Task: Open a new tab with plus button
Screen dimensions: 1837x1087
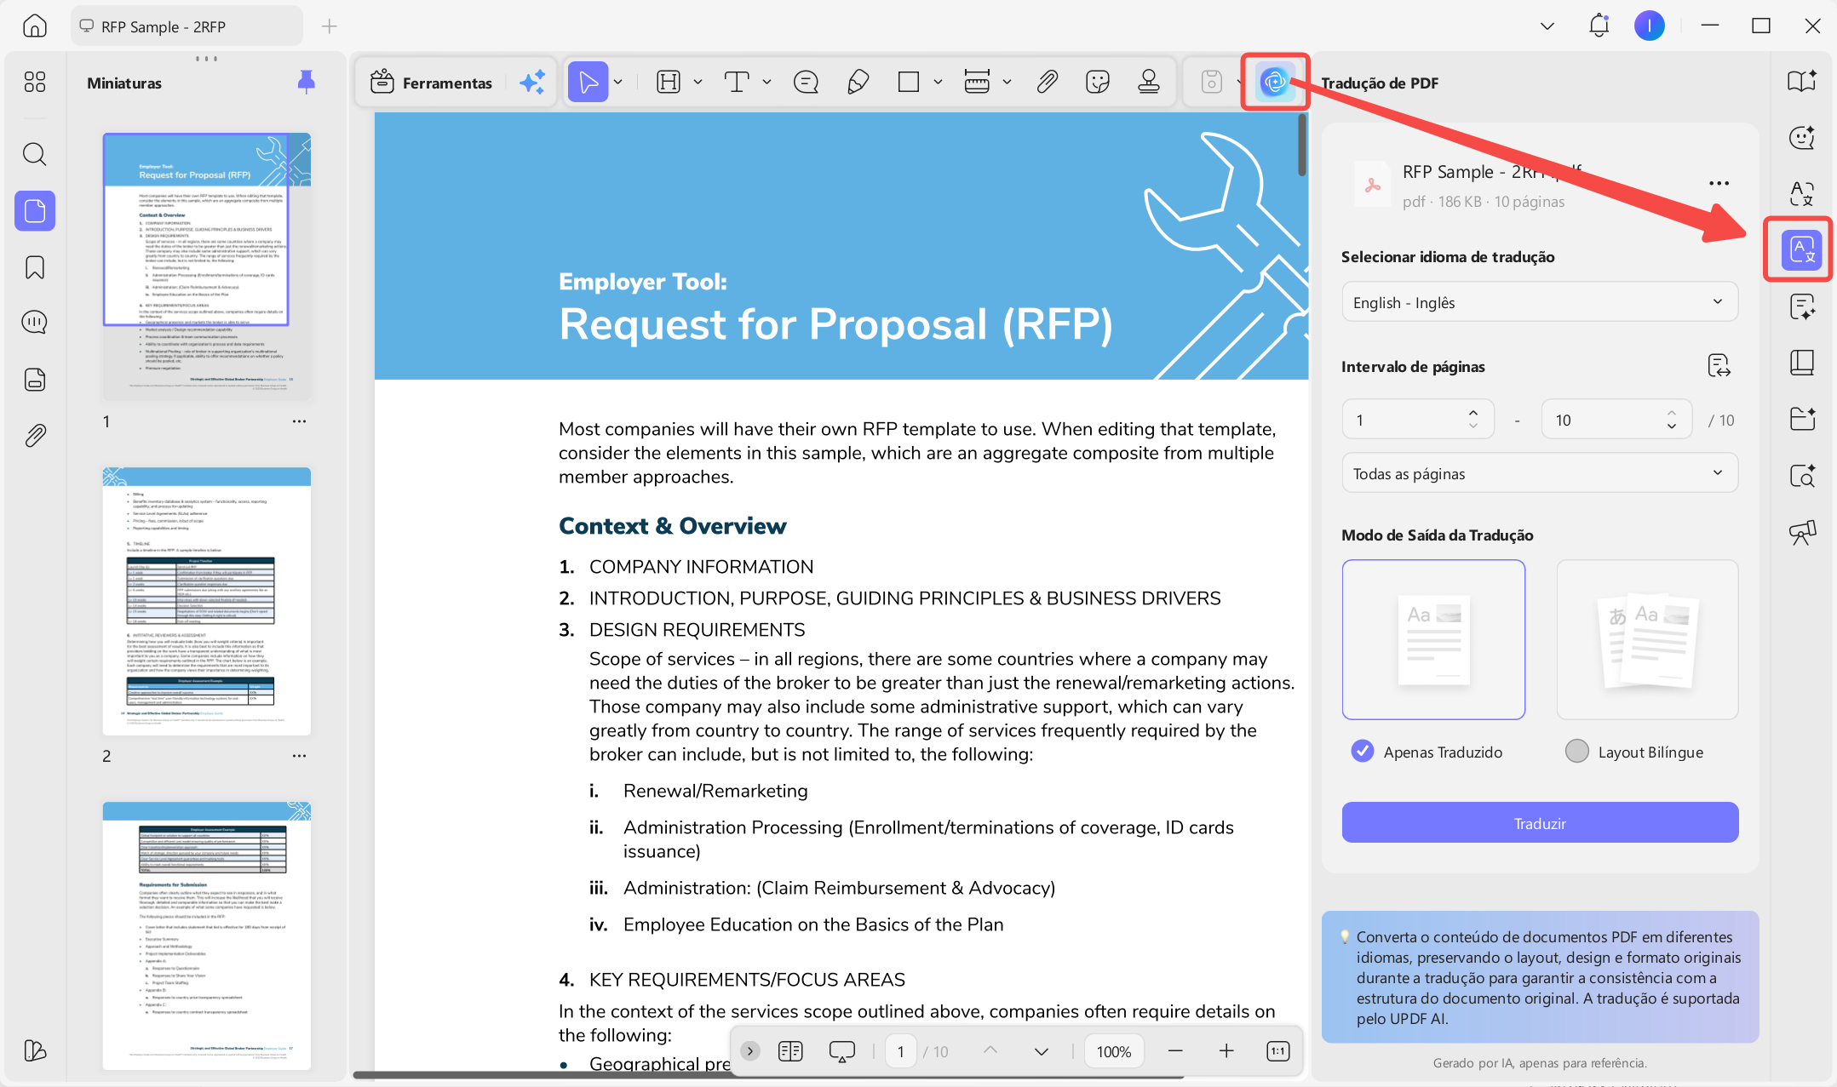Action: coord(330,26)
